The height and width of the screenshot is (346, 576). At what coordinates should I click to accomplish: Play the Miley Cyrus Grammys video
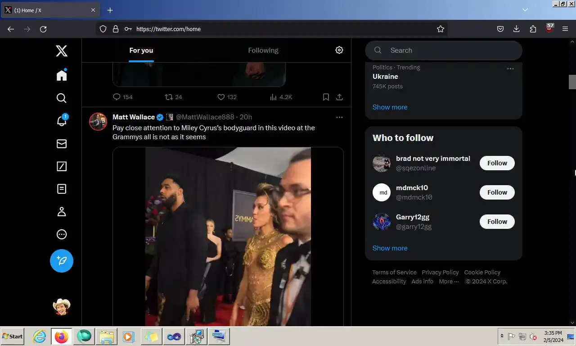[228, 237]
